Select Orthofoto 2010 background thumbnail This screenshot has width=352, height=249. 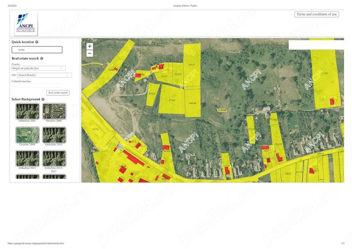(54, 135)
